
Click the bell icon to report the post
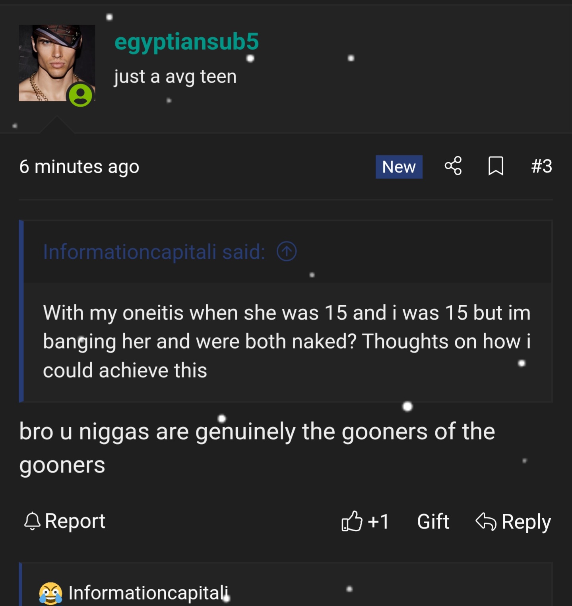click(x=32, y=521)
